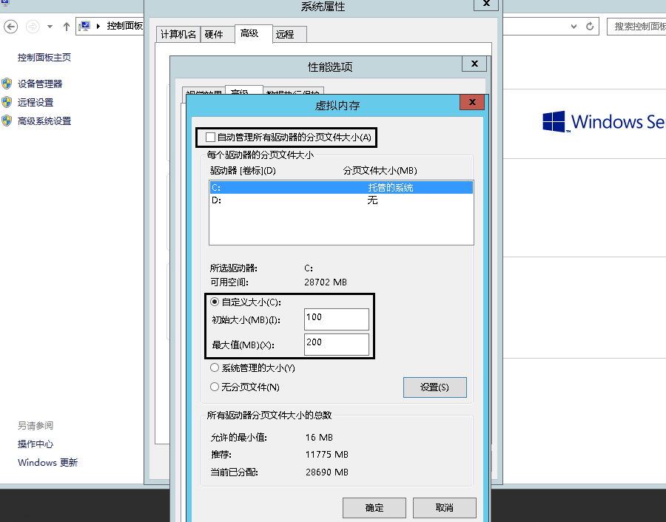Toggle 自动管理所有驱动器的分页文件大小 checkbox
Image resolution: width=666 pixels, height=522 pixels.
[x=210, y=137]
